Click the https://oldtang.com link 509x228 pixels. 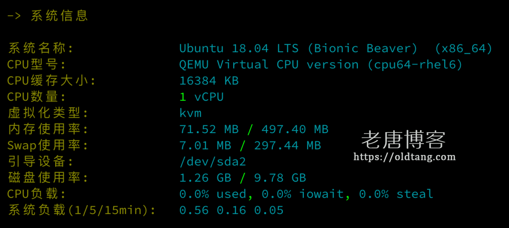404,157
